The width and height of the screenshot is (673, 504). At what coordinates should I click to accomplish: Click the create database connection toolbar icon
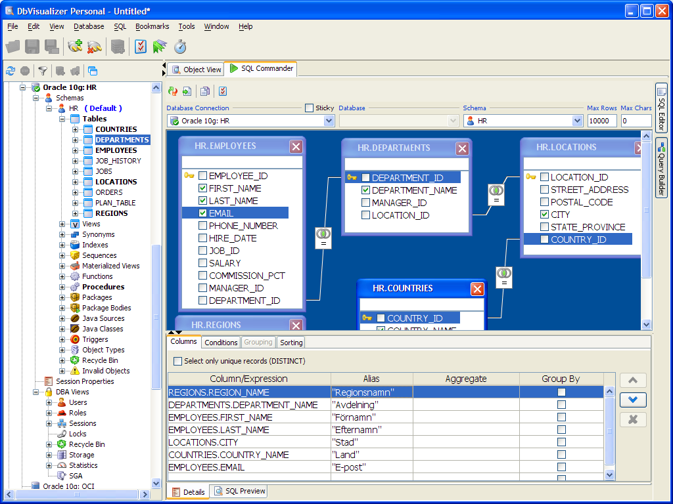pos(75,47)
